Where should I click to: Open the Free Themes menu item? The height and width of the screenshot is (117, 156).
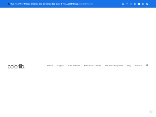(74, 66)
